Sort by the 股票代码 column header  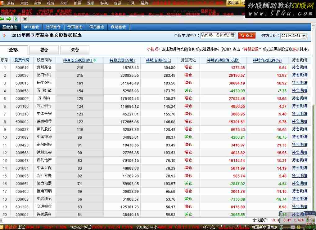(22, 60)
